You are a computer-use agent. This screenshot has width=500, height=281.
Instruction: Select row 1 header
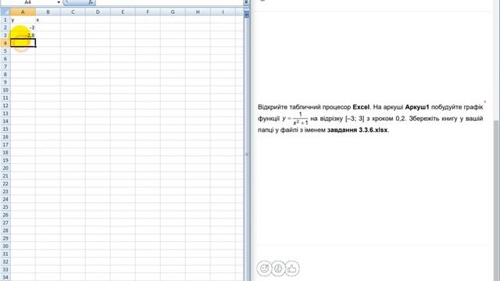tap(5, 20)
